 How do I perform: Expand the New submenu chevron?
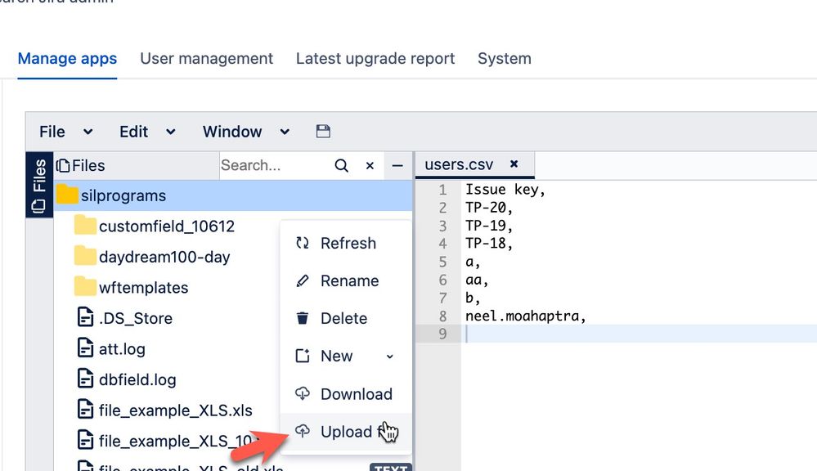pyautogui.click(x=390, y=357)
